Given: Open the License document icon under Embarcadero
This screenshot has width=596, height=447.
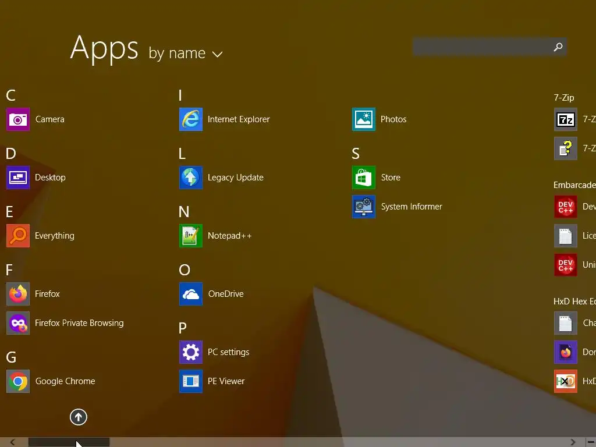Looking at the screenshot, I should point(566,236).
